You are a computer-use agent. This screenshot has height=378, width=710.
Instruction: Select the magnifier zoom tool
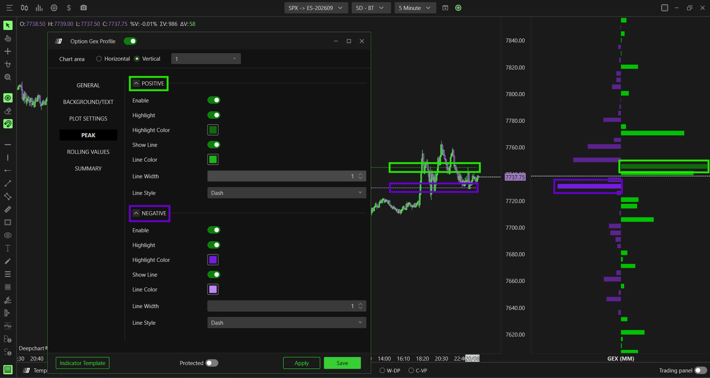pyautogui.click(x=8, y=77)
